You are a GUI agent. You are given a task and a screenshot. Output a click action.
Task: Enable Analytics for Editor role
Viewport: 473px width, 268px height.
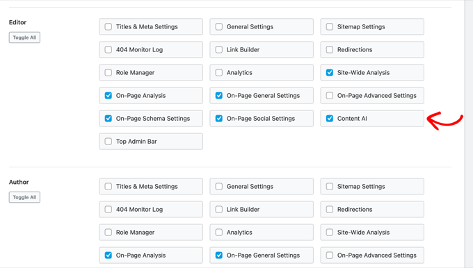(219, 73)
